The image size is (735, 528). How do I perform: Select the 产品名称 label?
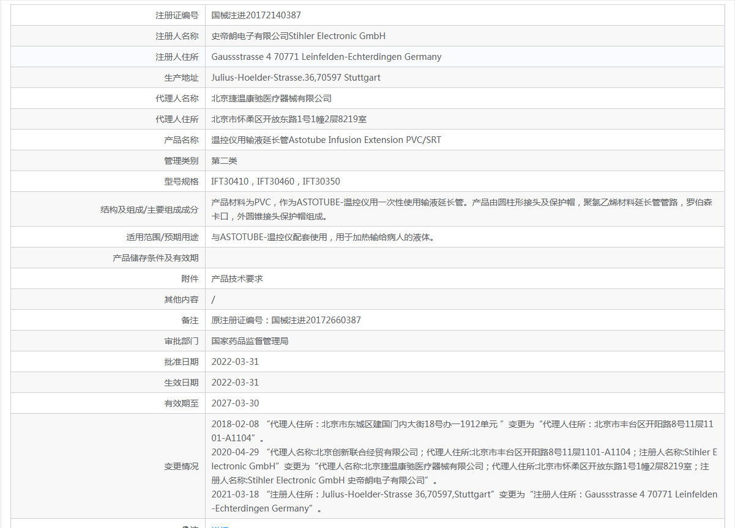tap(181, 140)
